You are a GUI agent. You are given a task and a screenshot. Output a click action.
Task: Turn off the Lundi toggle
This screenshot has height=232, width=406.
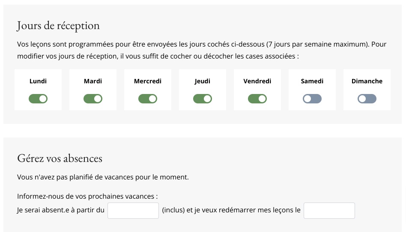38,99
